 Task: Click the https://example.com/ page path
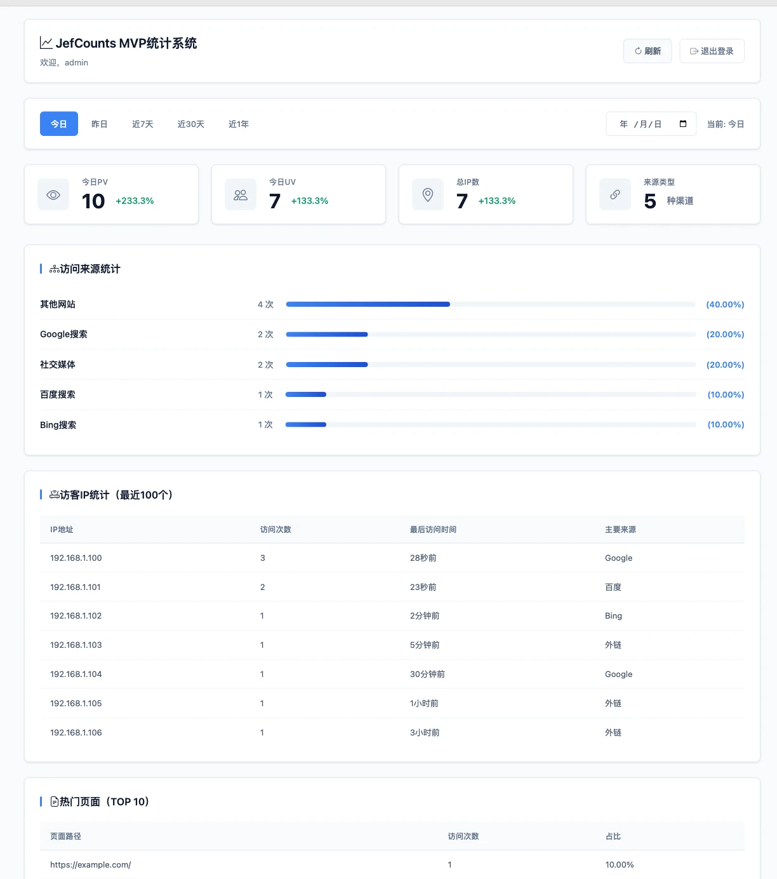click(x=91, y=864)
